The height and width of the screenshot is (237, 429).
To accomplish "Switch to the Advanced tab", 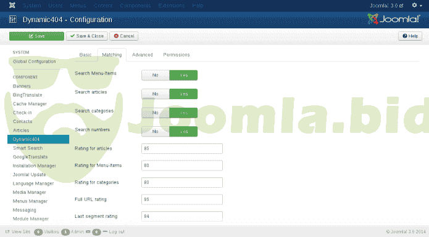I will (x=142, y=55).
